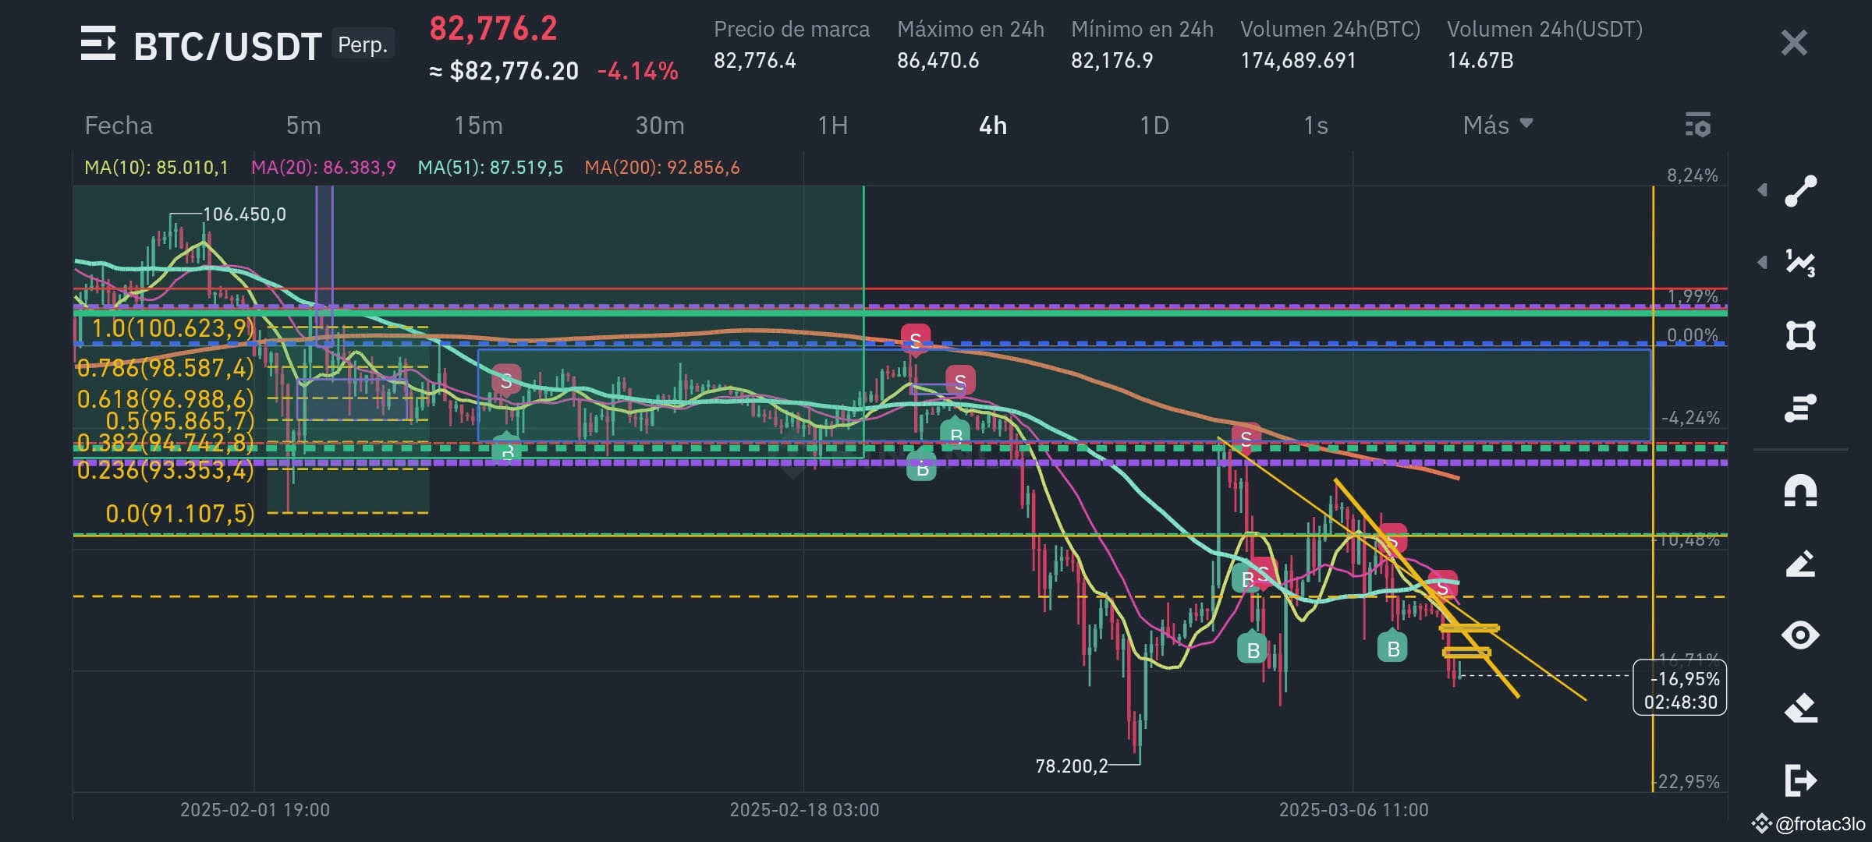1872x842 pixels.
Task: Click the S sell marker on MA(200) line near 0.00%
Action: (x=915, y=339)
